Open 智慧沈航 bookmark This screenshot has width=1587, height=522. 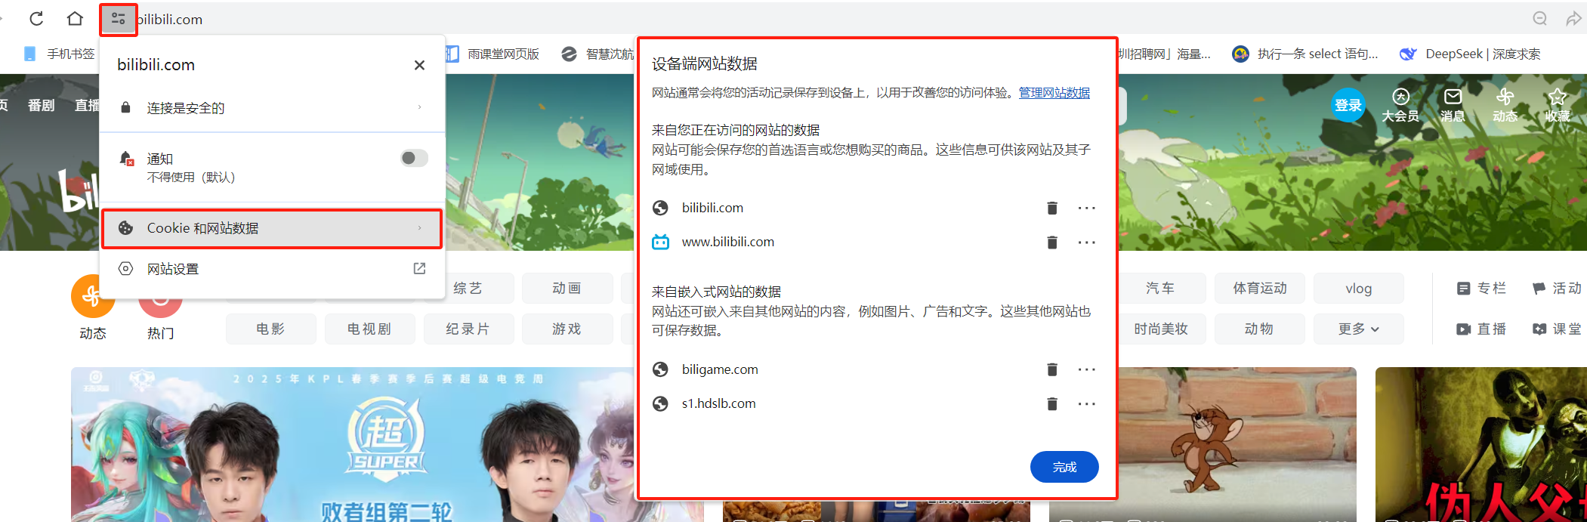click(x=598, y=54)
